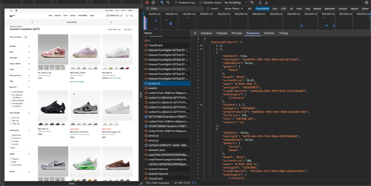
Task: Show previous promo banner message
Action: [32, 22]
